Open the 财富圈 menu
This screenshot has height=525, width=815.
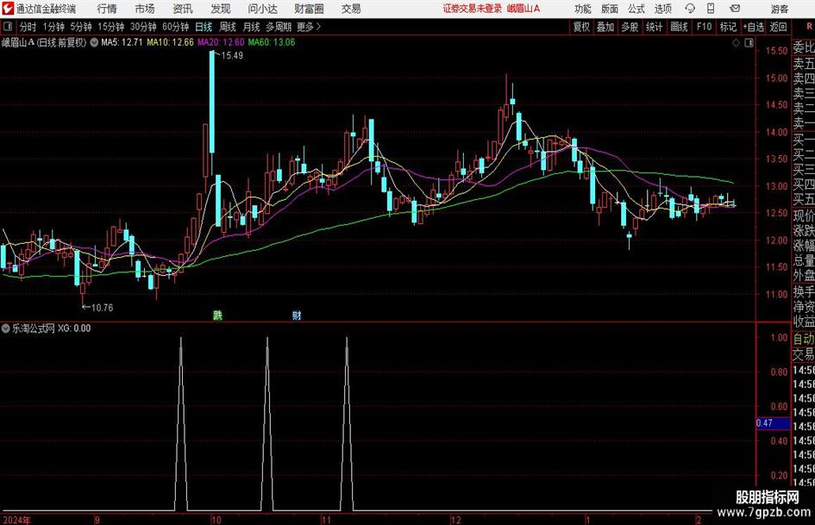coord(309,9)
